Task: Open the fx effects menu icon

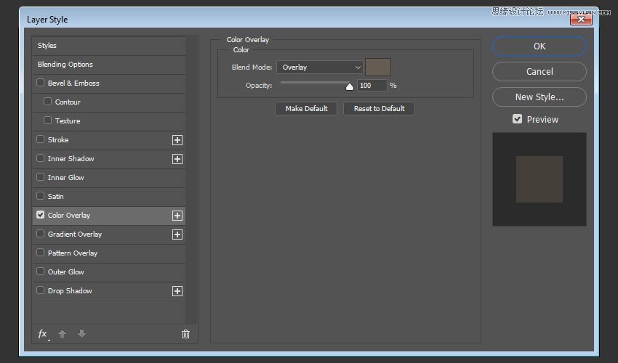Action: click(43, 334)
